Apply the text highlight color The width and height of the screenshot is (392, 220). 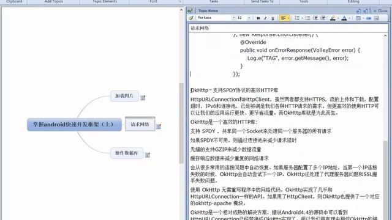[333, 18]
